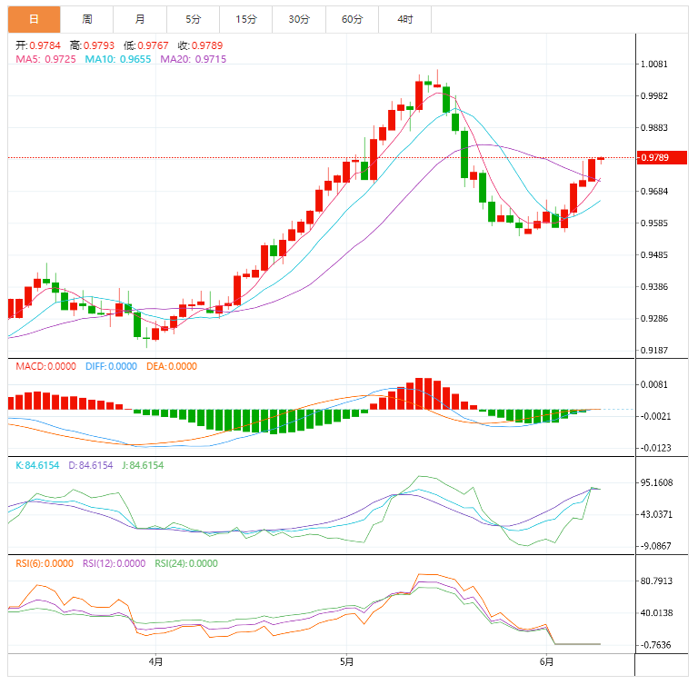This screenshot has height=685, width=698.
Task: Click the 1.0081 price axis label
Action: pos(654,65)
